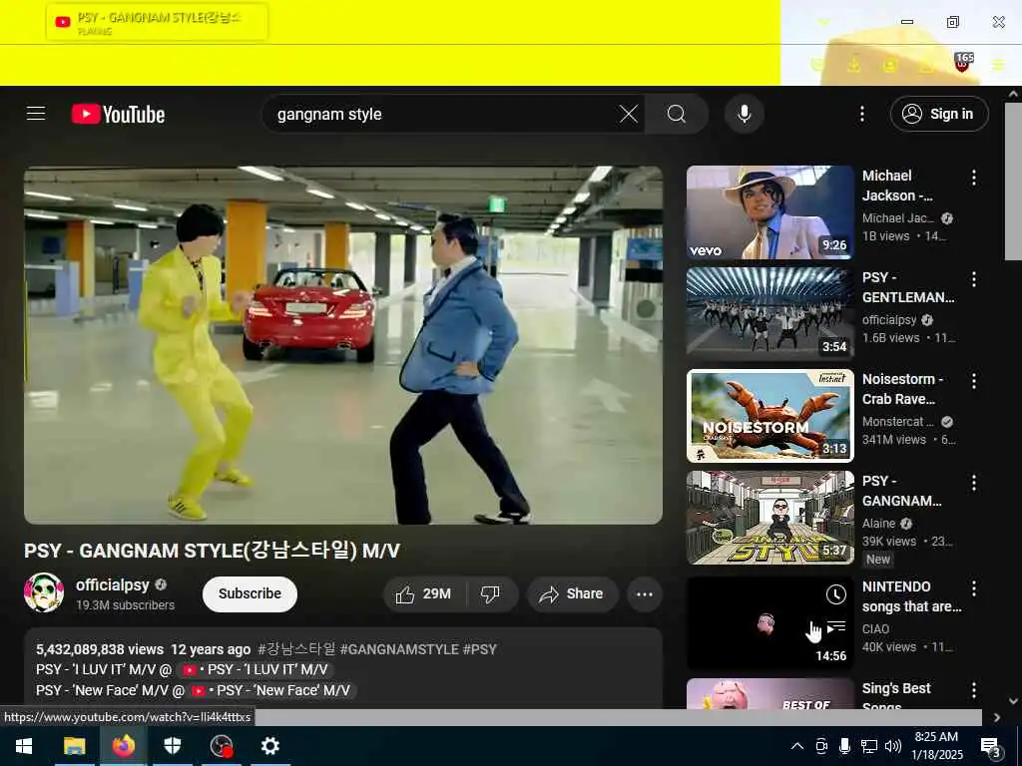Open File Explorer from taskbar
Viewport: 1022px width, 766px height.
(x=74, y=746)
